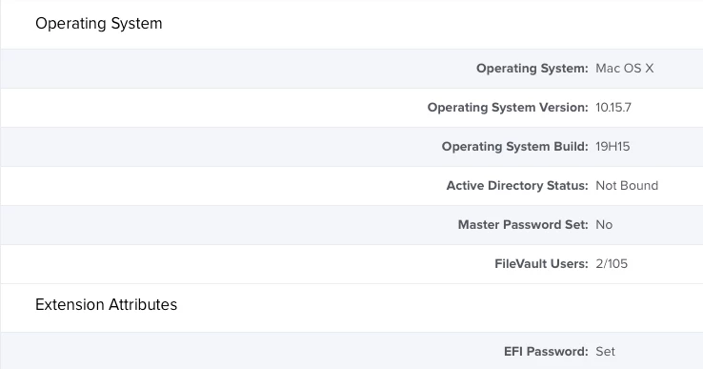Select the EFI Password Set value
Screen dimensions: 703x369
(605, 351)
